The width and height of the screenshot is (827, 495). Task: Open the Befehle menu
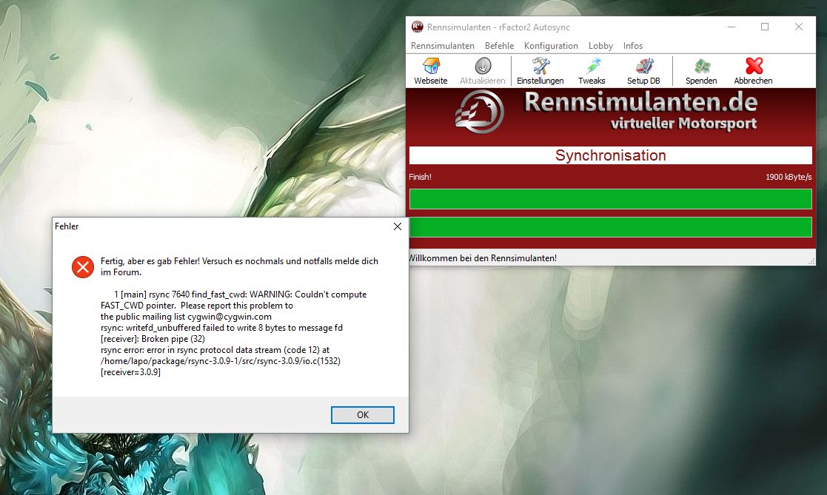[499, 46]
